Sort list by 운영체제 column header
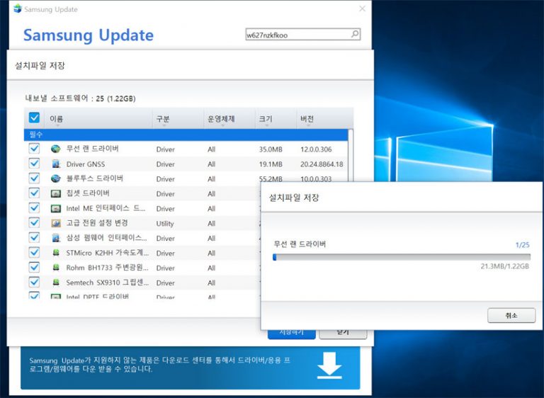Screen dimensions: 544x398 (x=229, y=119)
